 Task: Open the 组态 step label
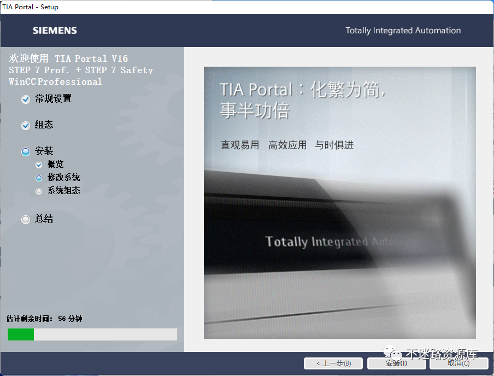(44, 125)
